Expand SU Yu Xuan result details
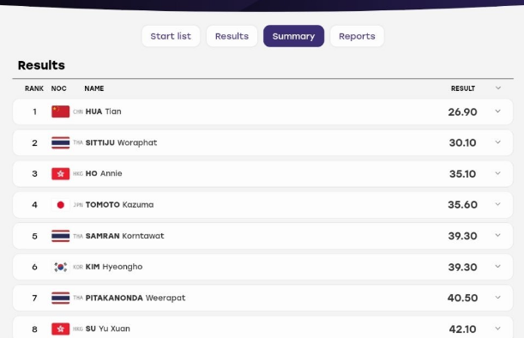This screenshot has height=338, width=524. point(497,329)
